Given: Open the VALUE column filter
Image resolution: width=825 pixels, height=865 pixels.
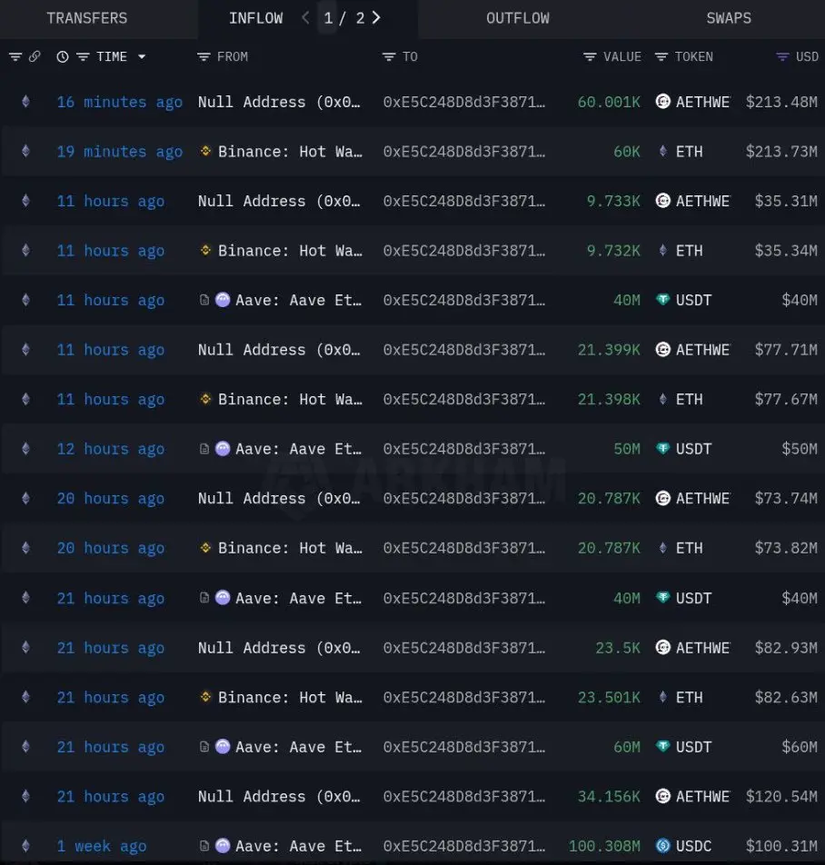Looking at the screenshot, I should click(590, 56).
